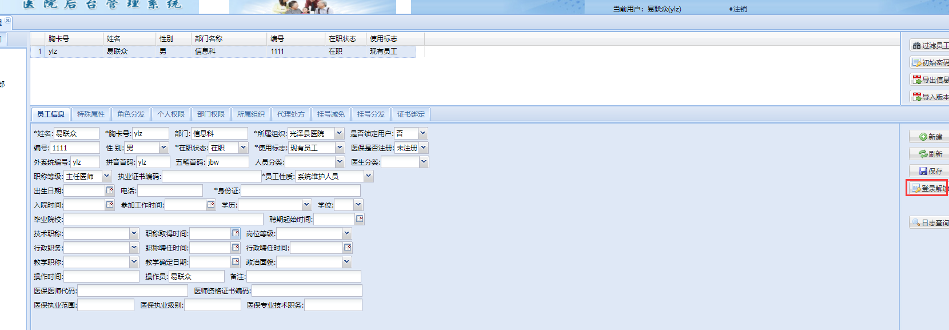
Task: Click the 日志查询 log query button
Action: 930,222
